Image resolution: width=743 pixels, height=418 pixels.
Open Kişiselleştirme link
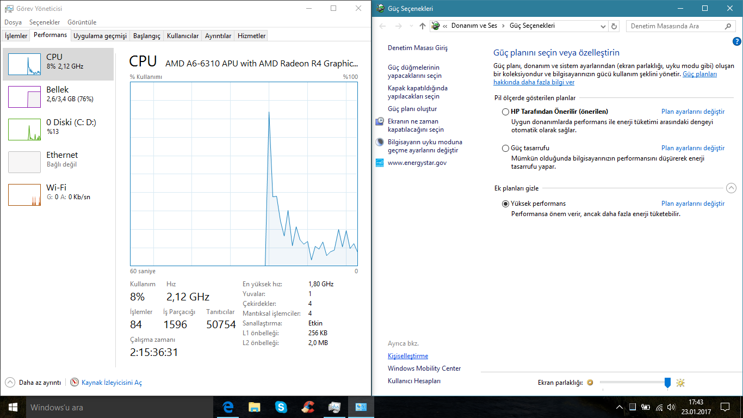[x=408, y=356]
